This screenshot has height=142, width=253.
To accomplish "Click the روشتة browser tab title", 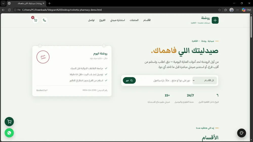I will click(30, 3).
